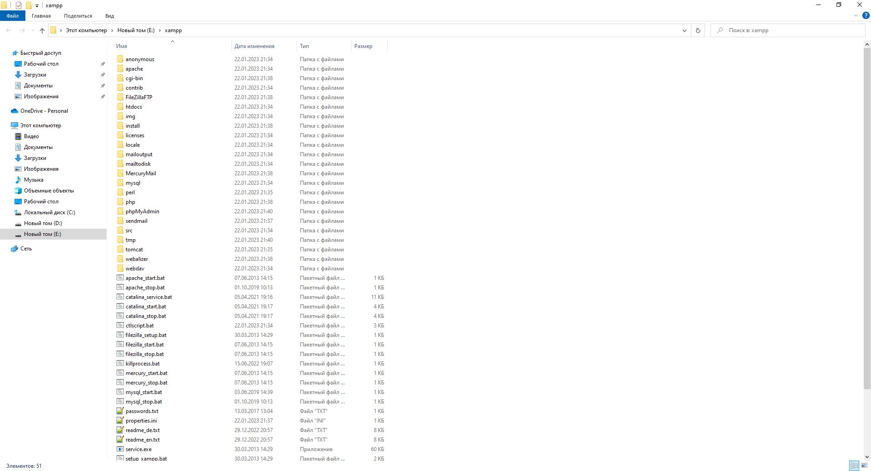Click the Refresh address bar icon
Screen dimensions: 871x471
point(698,30)
